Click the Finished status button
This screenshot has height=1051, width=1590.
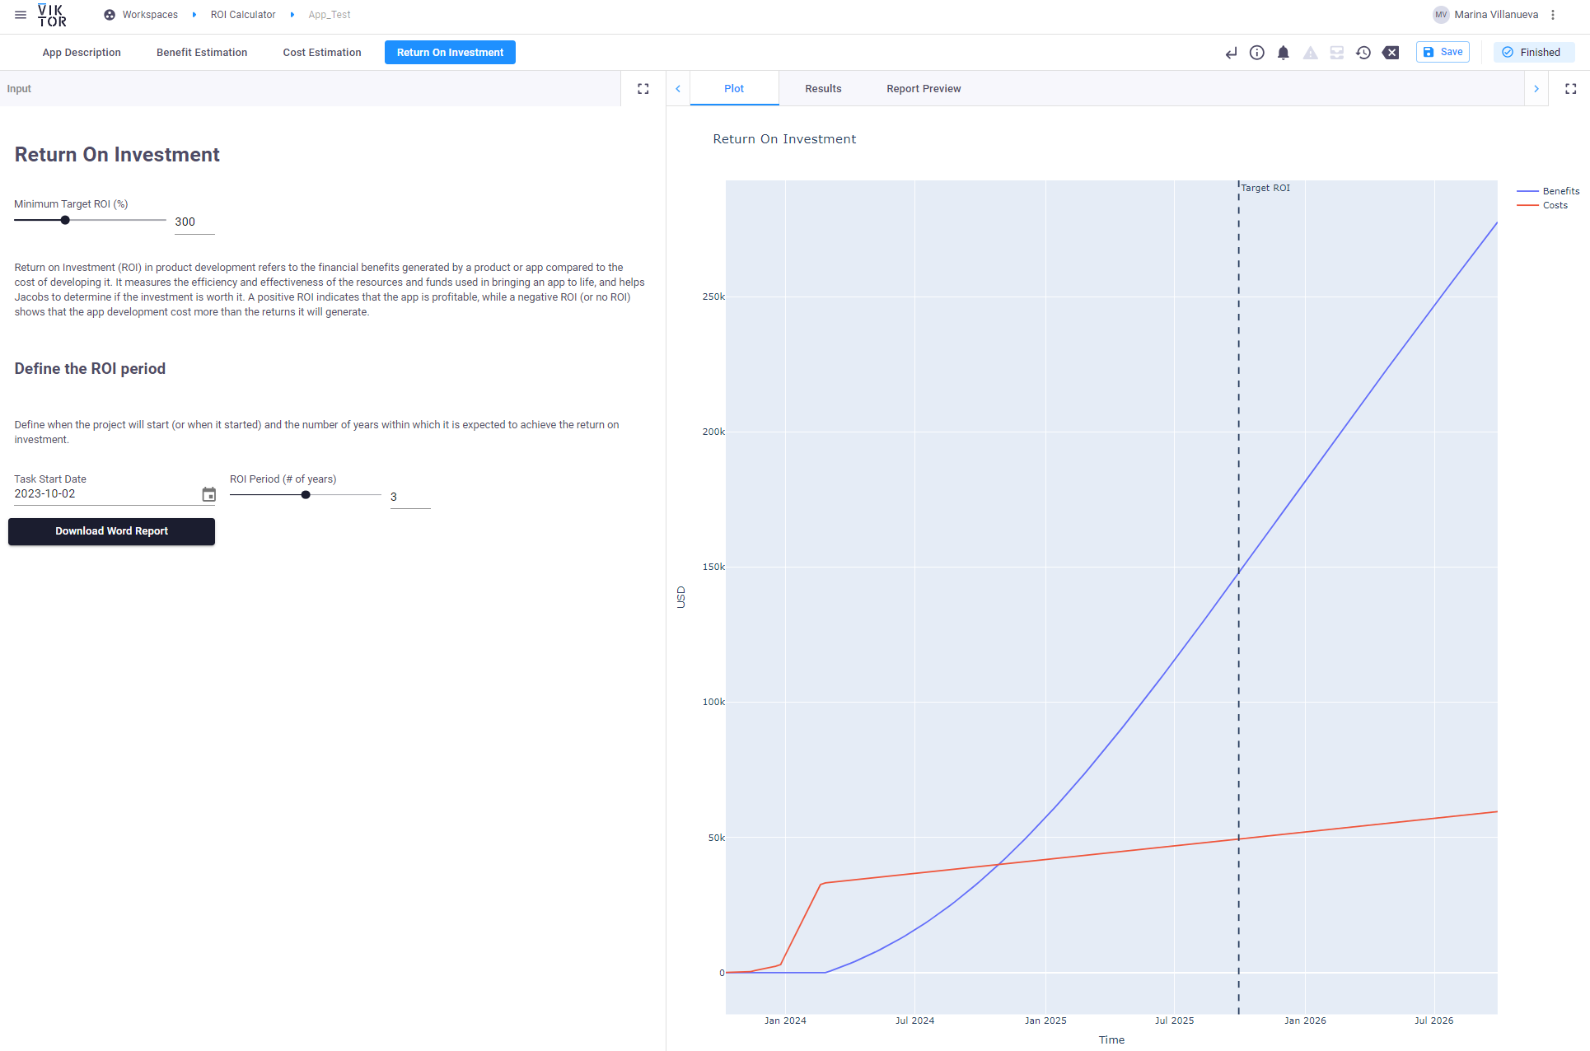pos(1533,53)
